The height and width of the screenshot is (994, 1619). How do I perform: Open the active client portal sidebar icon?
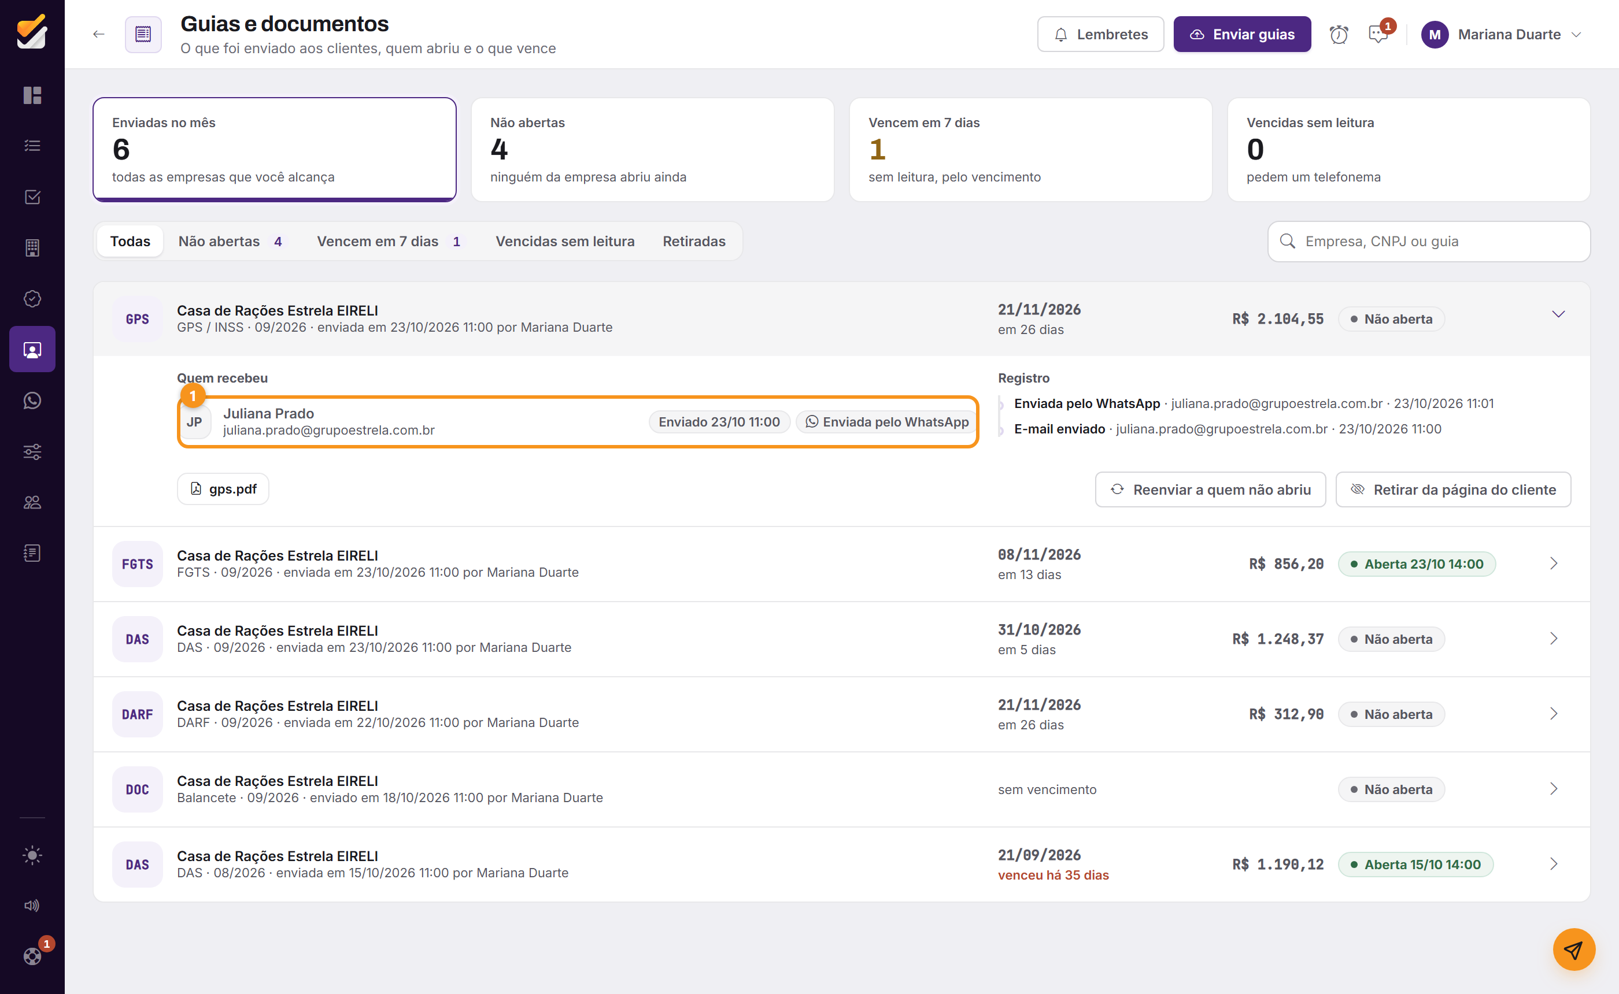(32, 350)
